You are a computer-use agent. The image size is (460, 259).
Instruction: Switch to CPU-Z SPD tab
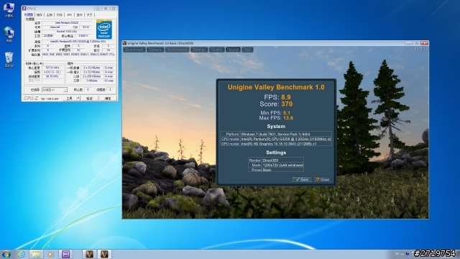pos(70,14)
